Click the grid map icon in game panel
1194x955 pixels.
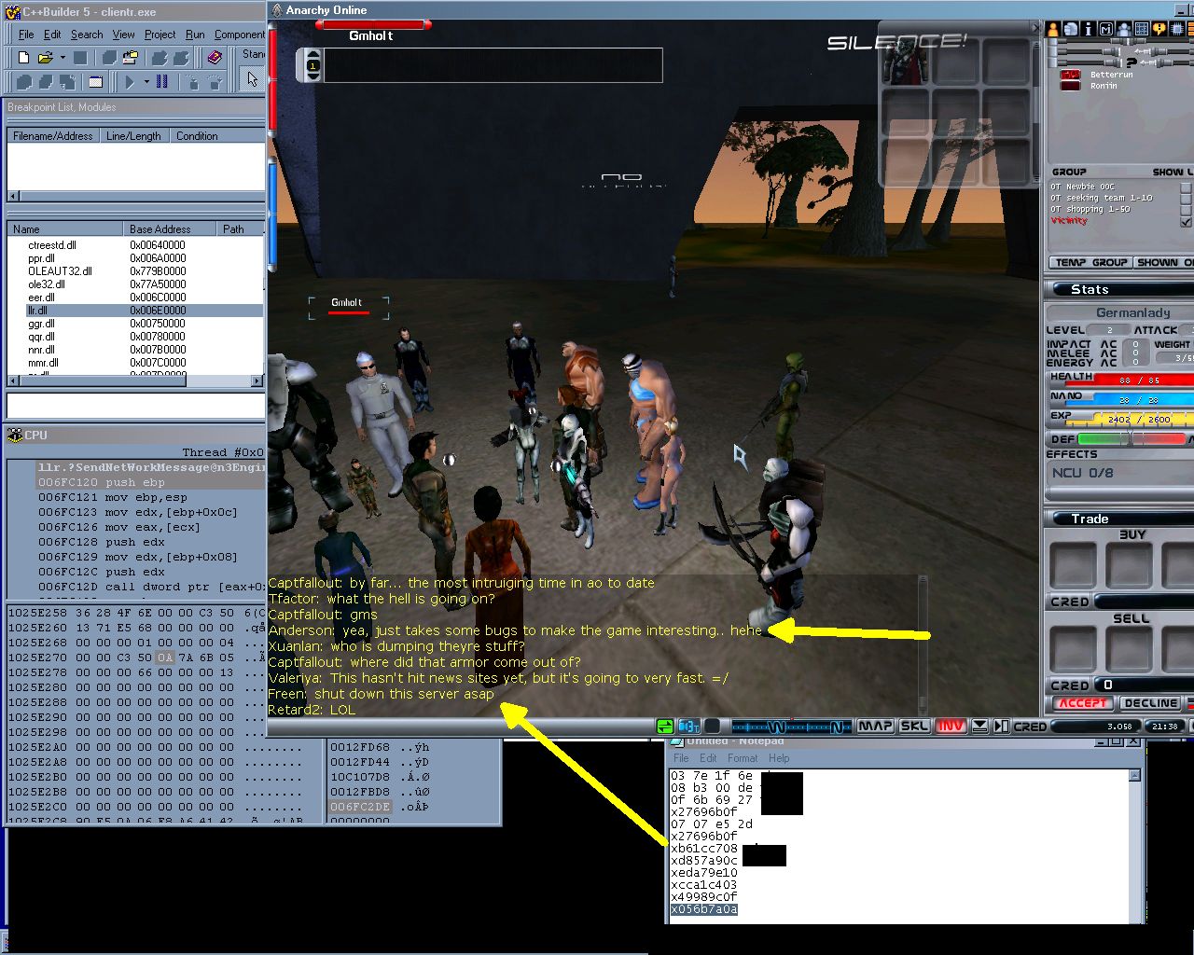(x=1142, y=29)
